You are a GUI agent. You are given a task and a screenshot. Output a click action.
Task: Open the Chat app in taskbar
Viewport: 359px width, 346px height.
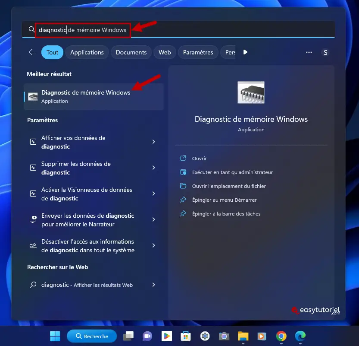point(147,336)
